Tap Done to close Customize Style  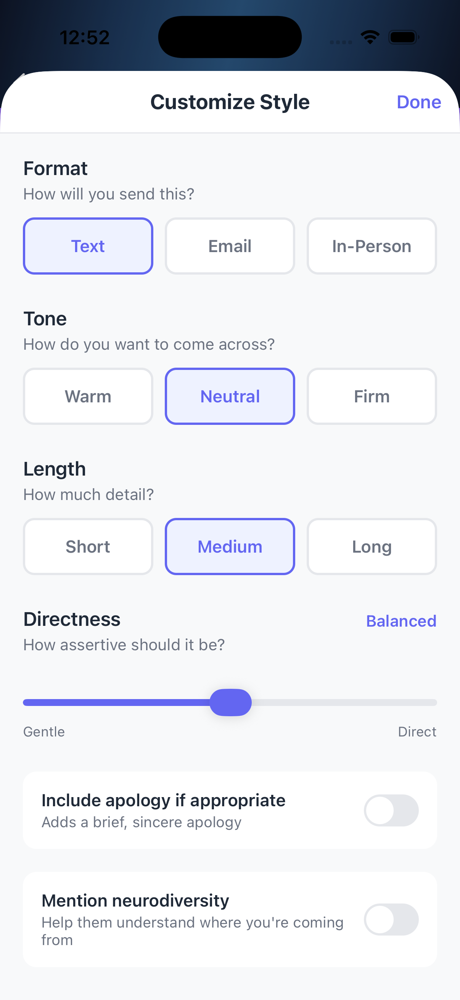pos(418,102)
